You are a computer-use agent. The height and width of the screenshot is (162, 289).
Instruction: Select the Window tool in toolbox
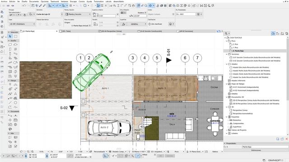coord(16,49)
